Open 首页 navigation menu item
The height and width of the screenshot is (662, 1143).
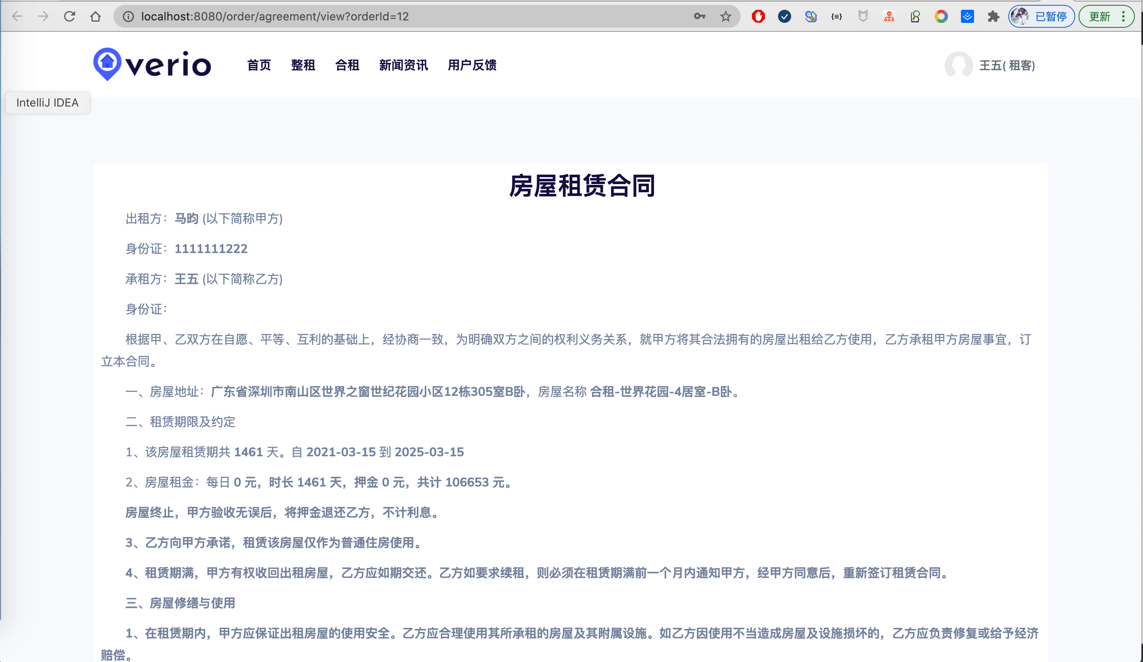coord(259,65)
